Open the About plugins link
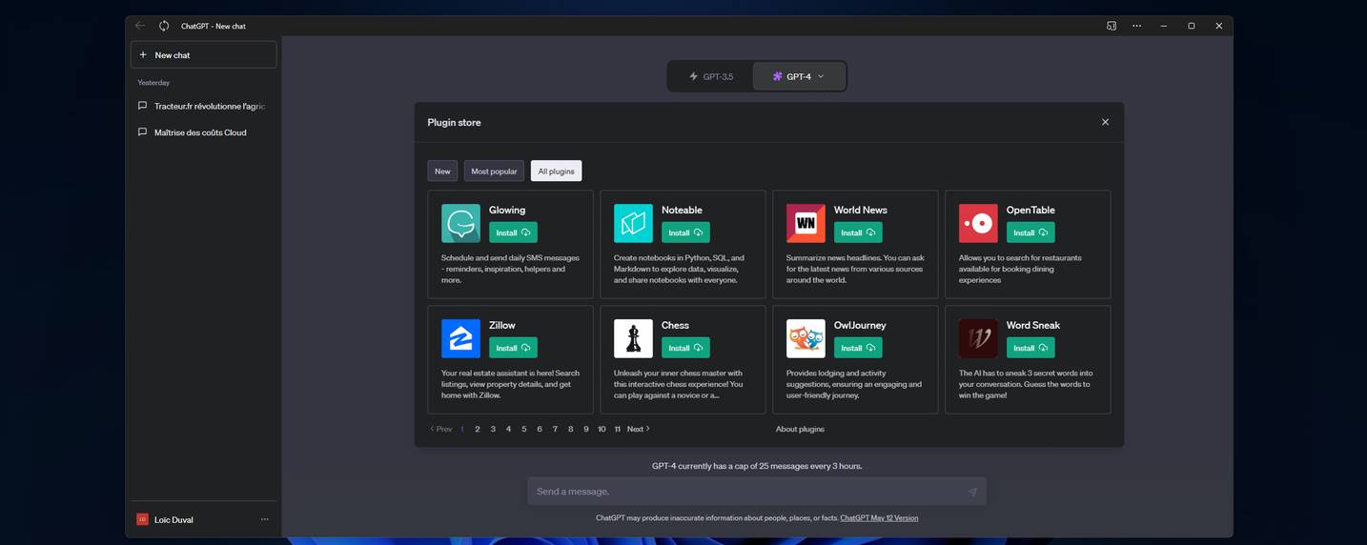 click(x=800, y=429)
